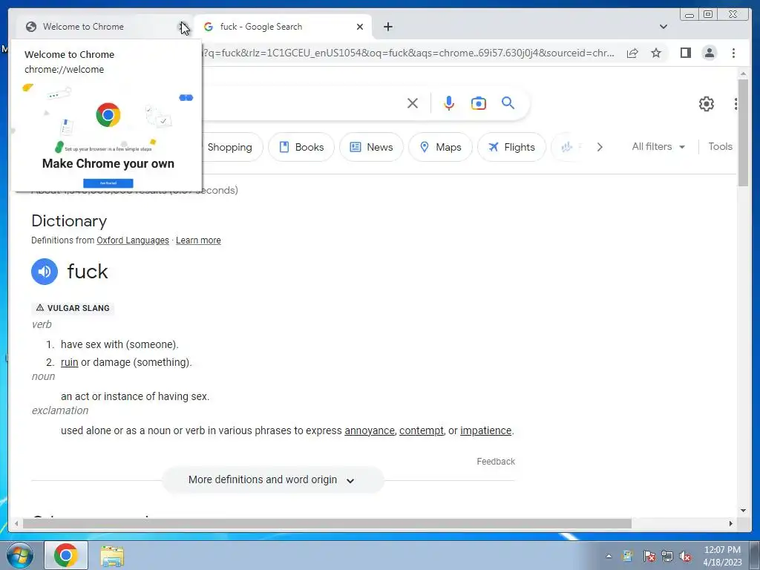Image resolution: width=760 pixels, height=570 pixels.
Task: Clear the search box with X
Action: 413,103
